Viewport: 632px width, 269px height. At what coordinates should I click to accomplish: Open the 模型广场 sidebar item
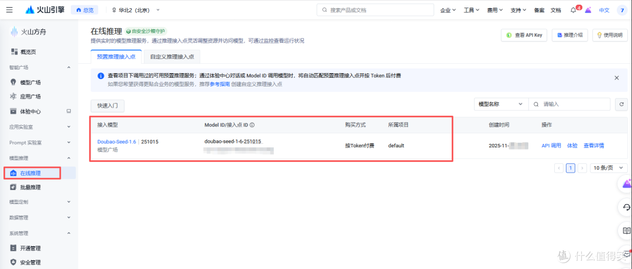coord(26,82)
